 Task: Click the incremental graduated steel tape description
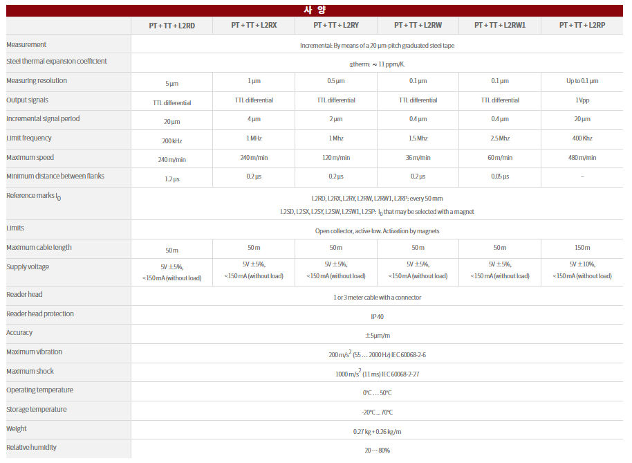point(377,46)
